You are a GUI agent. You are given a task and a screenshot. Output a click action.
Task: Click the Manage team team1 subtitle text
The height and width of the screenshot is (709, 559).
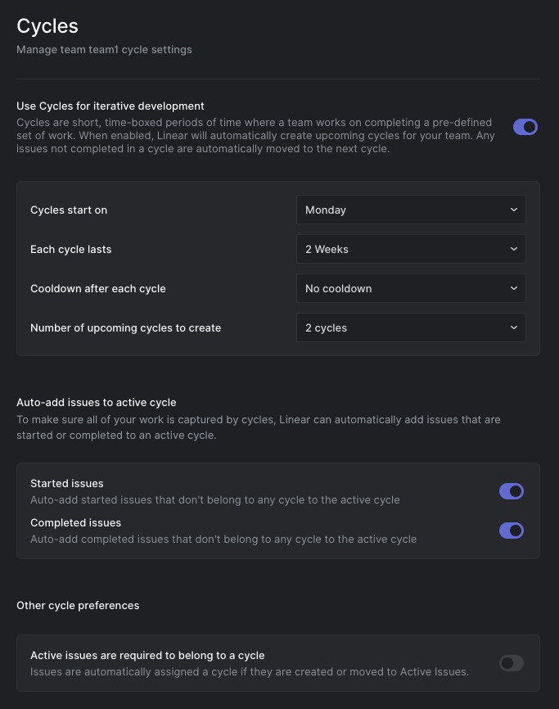click(x=104, y=50)
